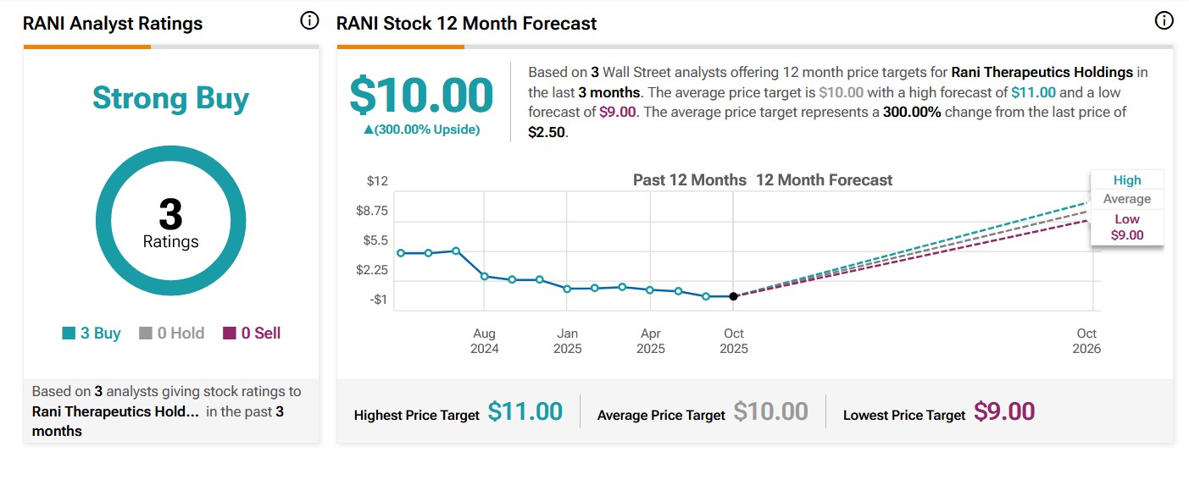Viewport: 1189px width, 496px height.
Task: Click the Highest Price Target $11.00 value
Action: pos(525,412)
